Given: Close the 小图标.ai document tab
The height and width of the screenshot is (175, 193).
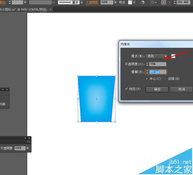Looking at the screenshot, I should [x=51, y=9].
